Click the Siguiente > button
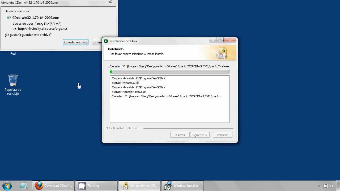This screenshot has height=191, width=340. (x=200, y=135)
